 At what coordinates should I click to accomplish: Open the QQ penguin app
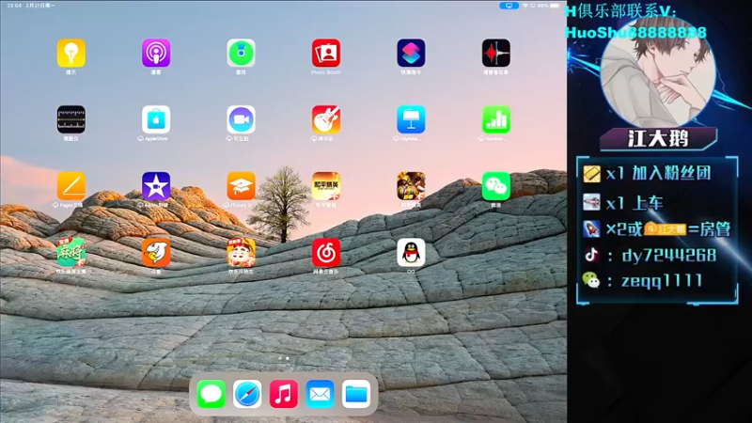411,252
